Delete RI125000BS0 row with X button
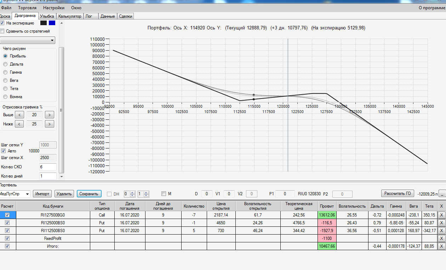The height and width of the screenshot is (270, 446). [x=441, y=223]
